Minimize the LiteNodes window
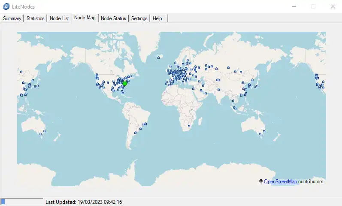 (x=294, y=6)
